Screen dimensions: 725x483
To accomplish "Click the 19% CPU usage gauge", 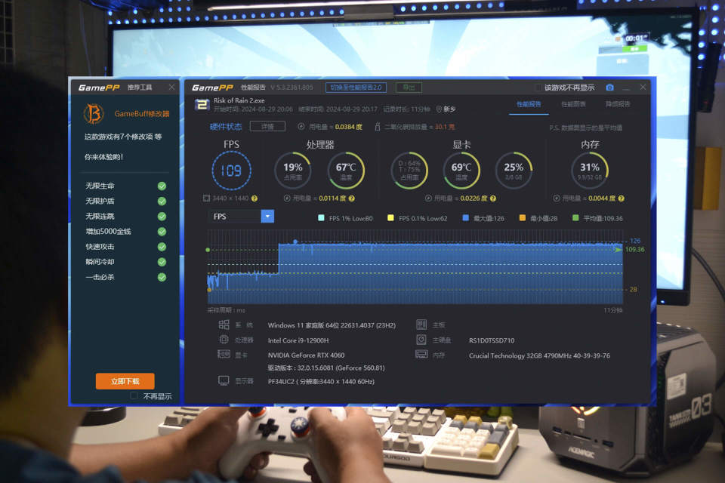I will click(x=293, y=171).
